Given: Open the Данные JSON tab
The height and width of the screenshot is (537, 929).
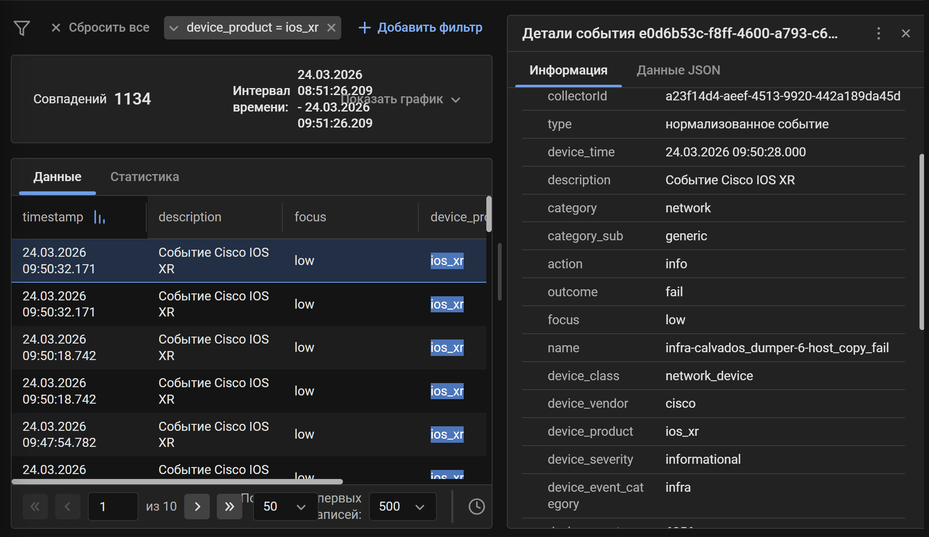Looking at the screenshot, I should (678, 70).
